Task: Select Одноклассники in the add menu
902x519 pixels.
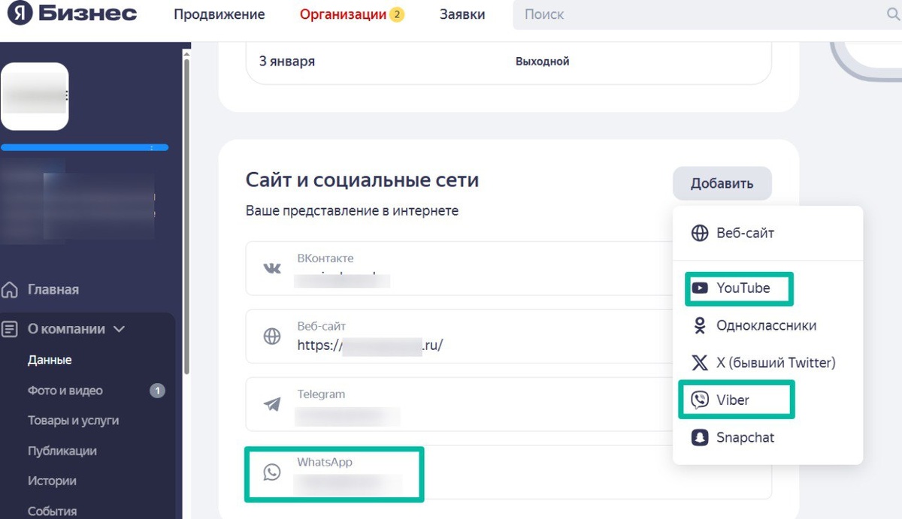Action: [767, 325]
